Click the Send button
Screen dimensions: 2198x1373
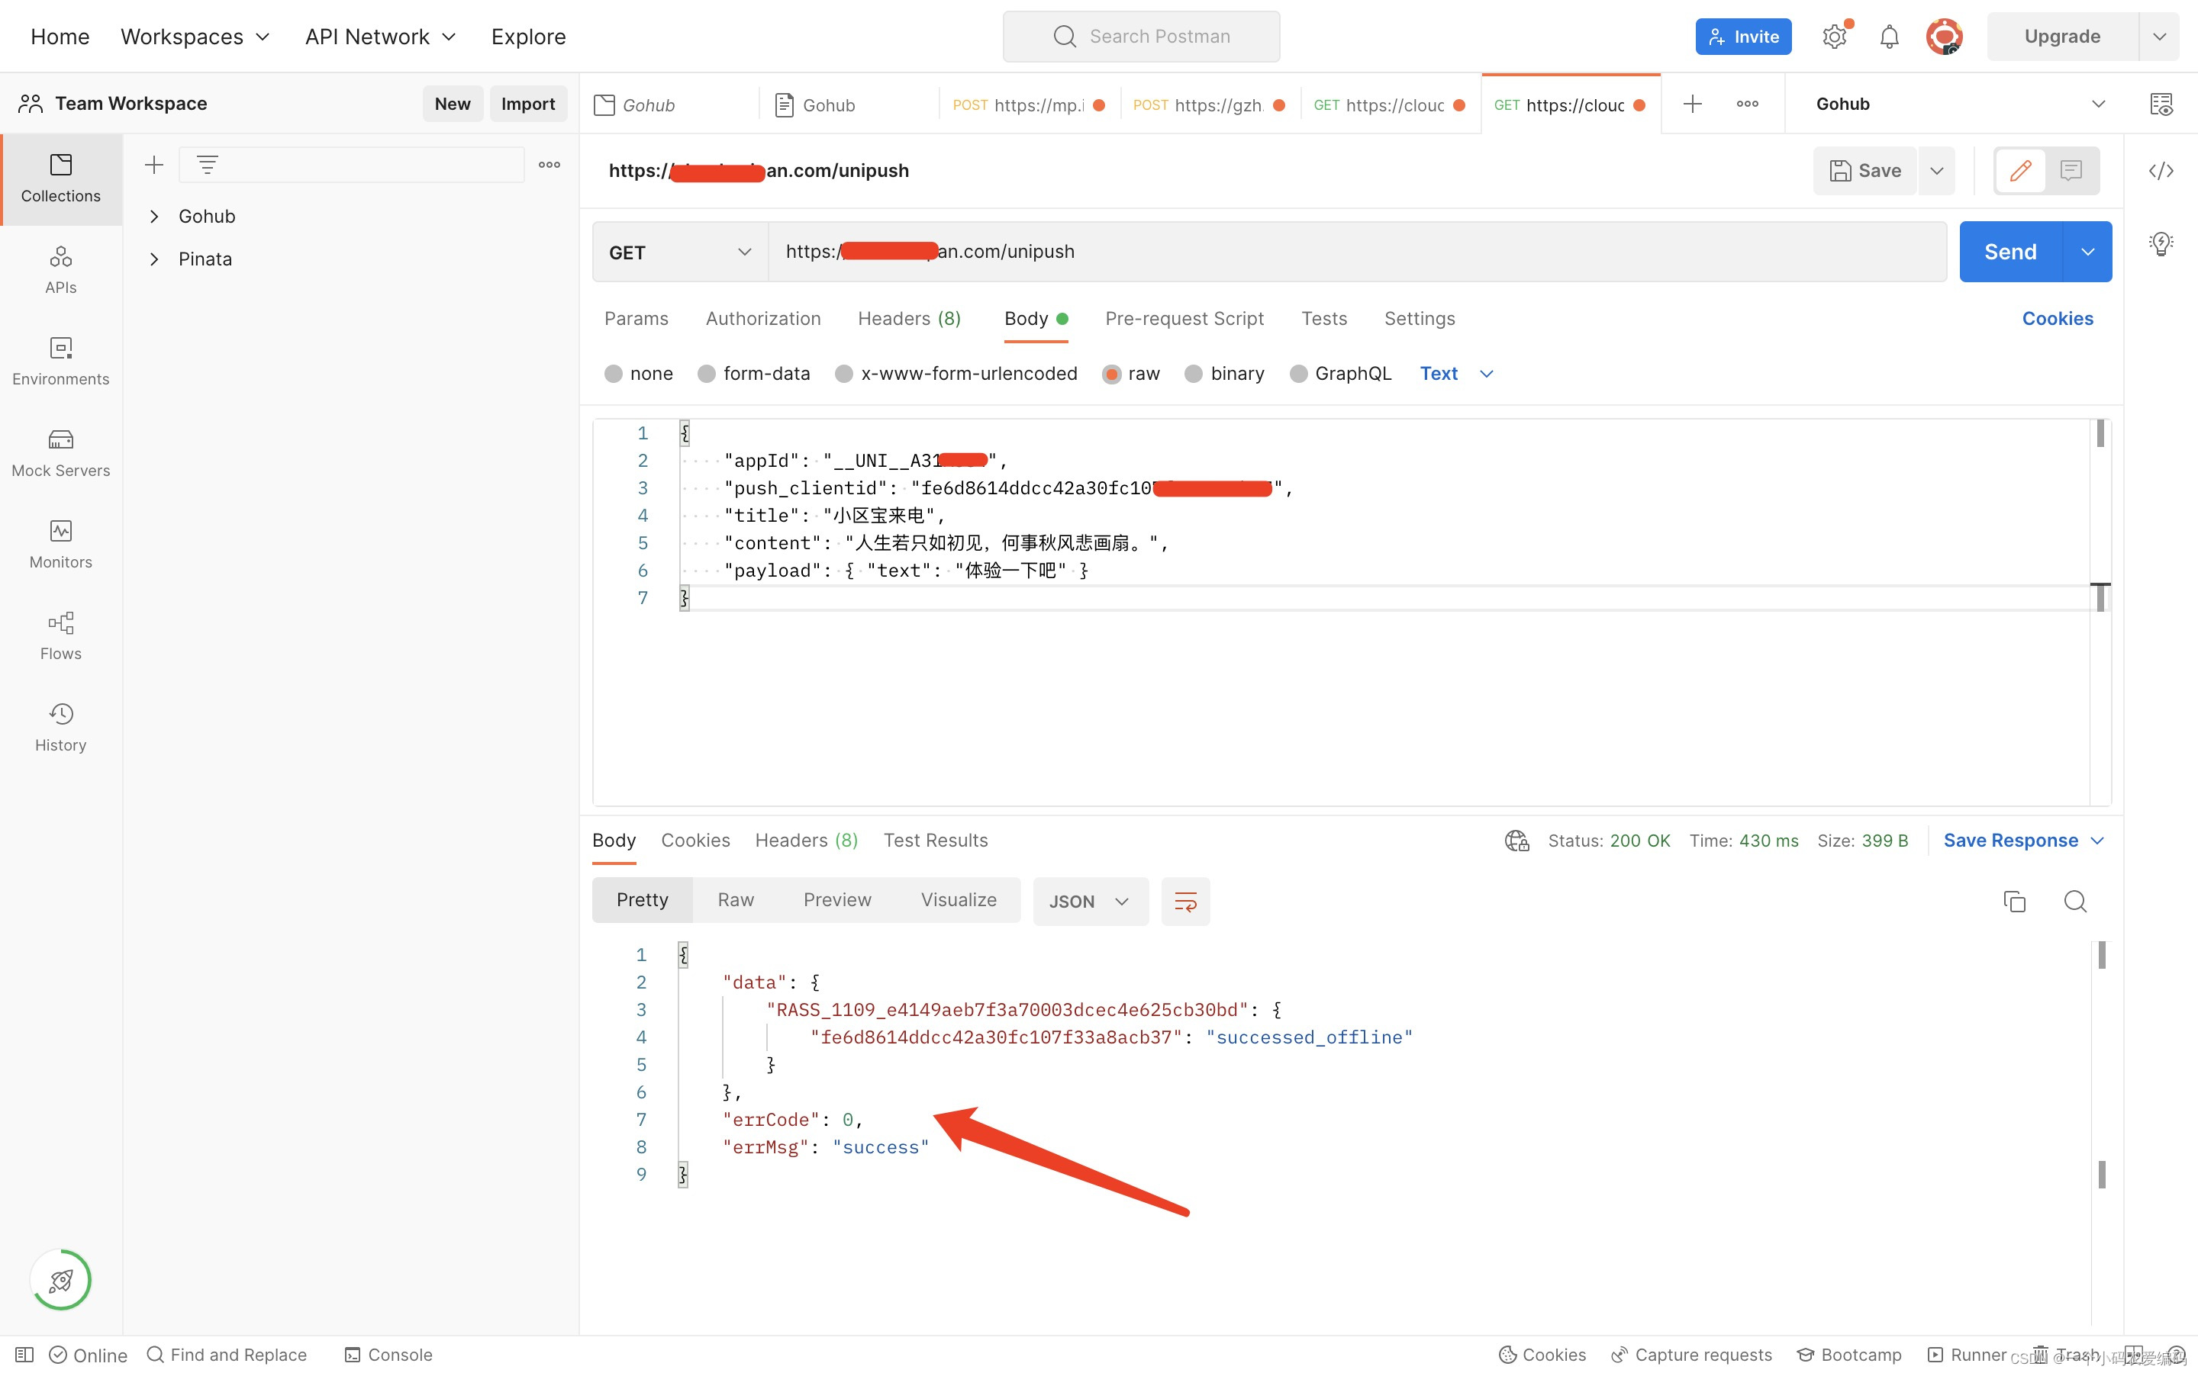tap(2009, 252)
